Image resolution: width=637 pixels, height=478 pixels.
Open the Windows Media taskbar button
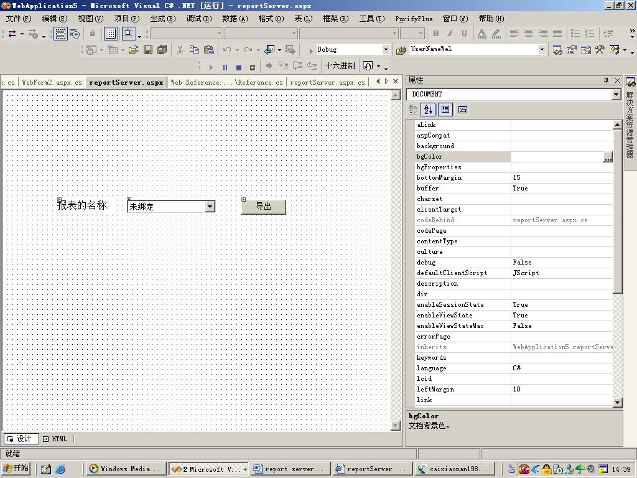click(x=127, y=469)
